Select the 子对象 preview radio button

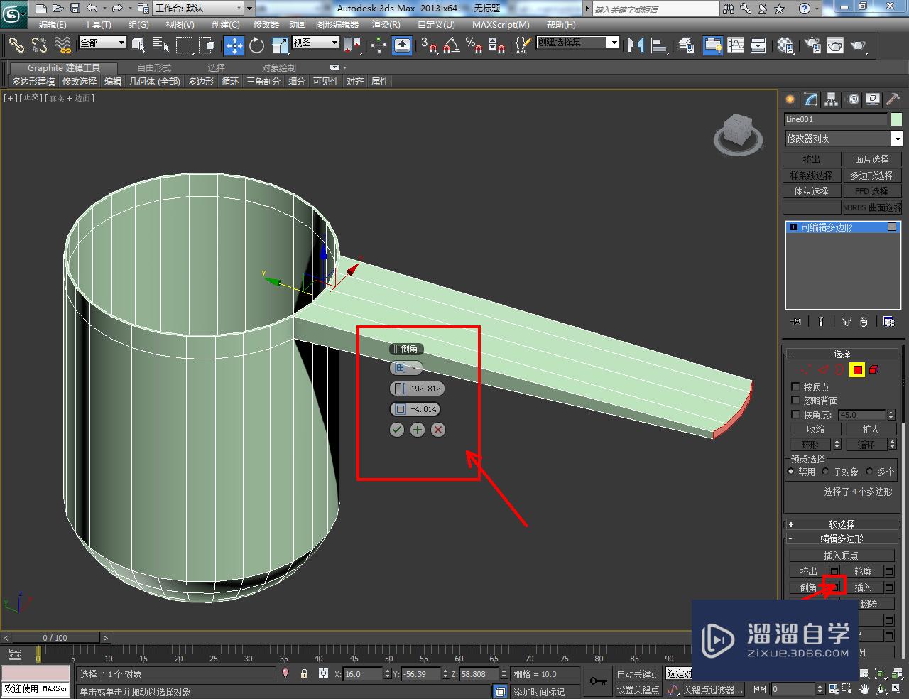826,471
